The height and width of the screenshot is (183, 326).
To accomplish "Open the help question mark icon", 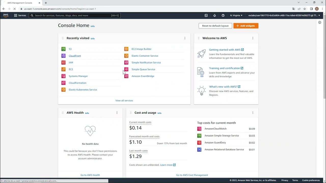I will point(223,15).
